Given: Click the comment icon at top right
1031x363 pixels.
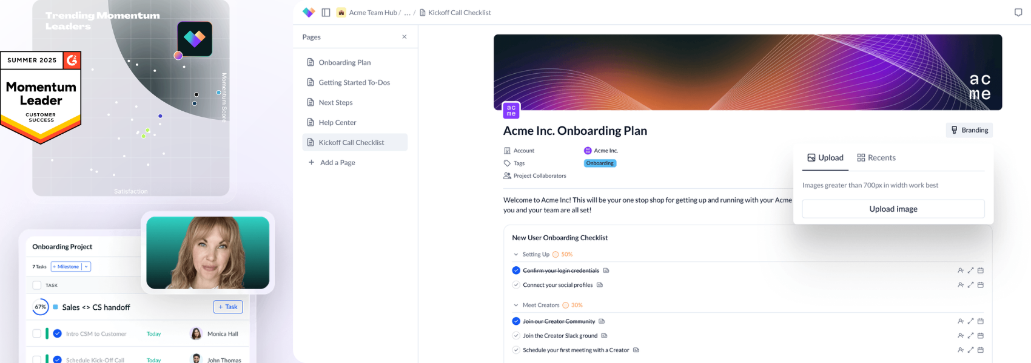Looking at the screenshot, I should tap(1018, 13).
